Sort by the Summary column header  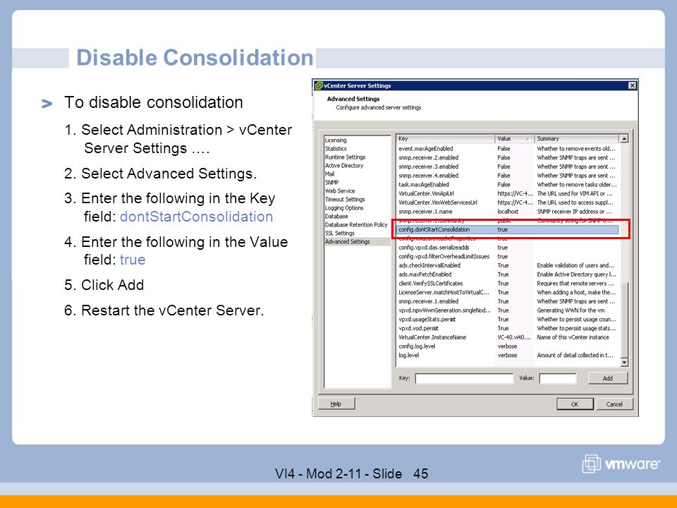576,139
